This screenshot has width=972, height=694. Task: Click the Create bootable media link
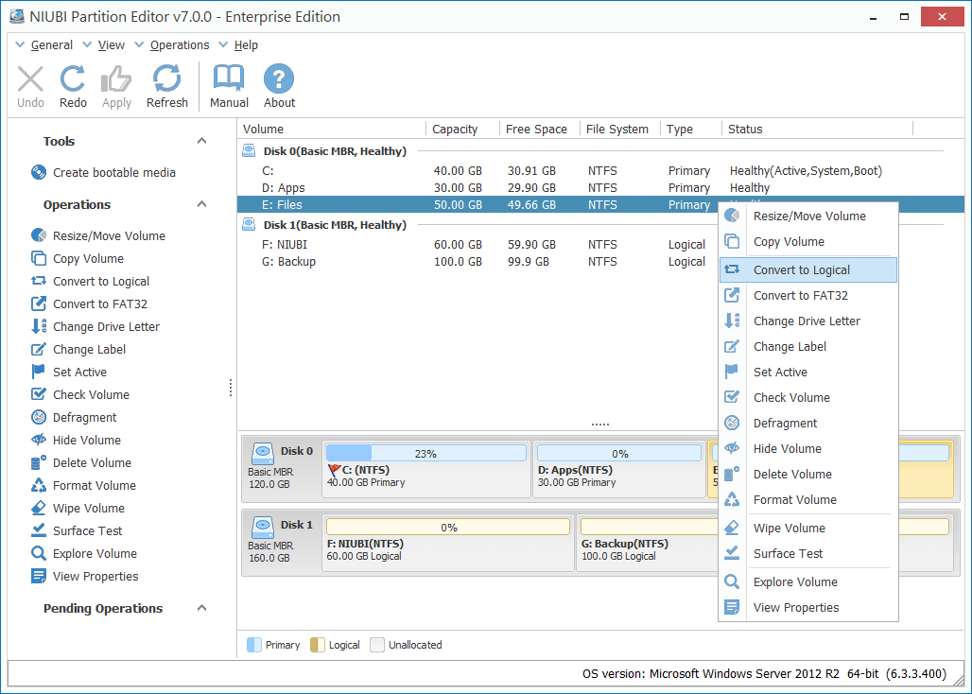(x=114, y=172)
